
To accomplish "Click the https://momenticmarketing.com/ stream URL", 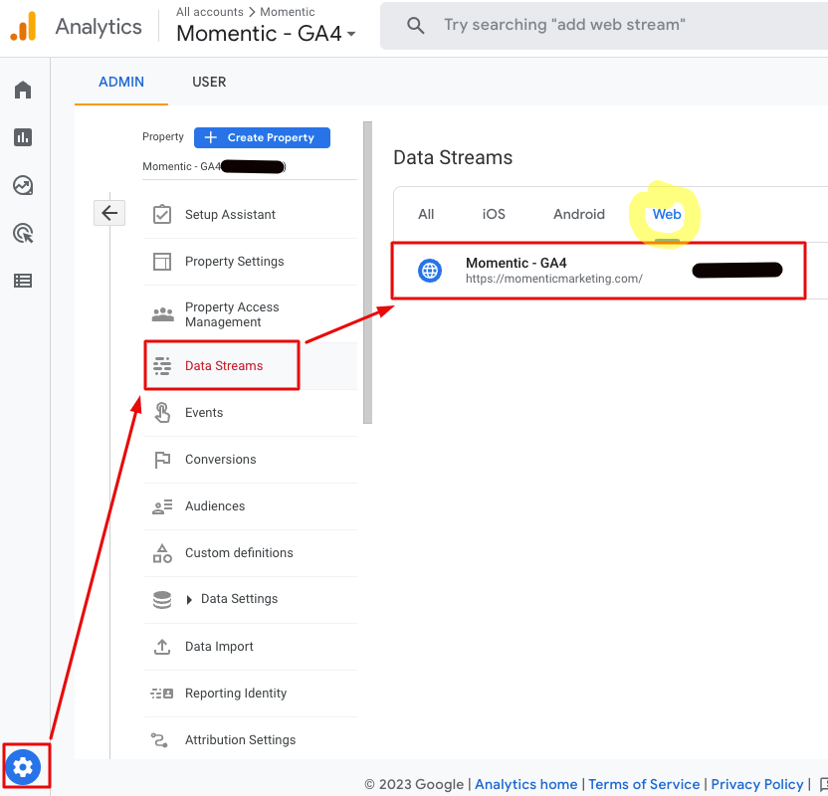I will point(554,279).
